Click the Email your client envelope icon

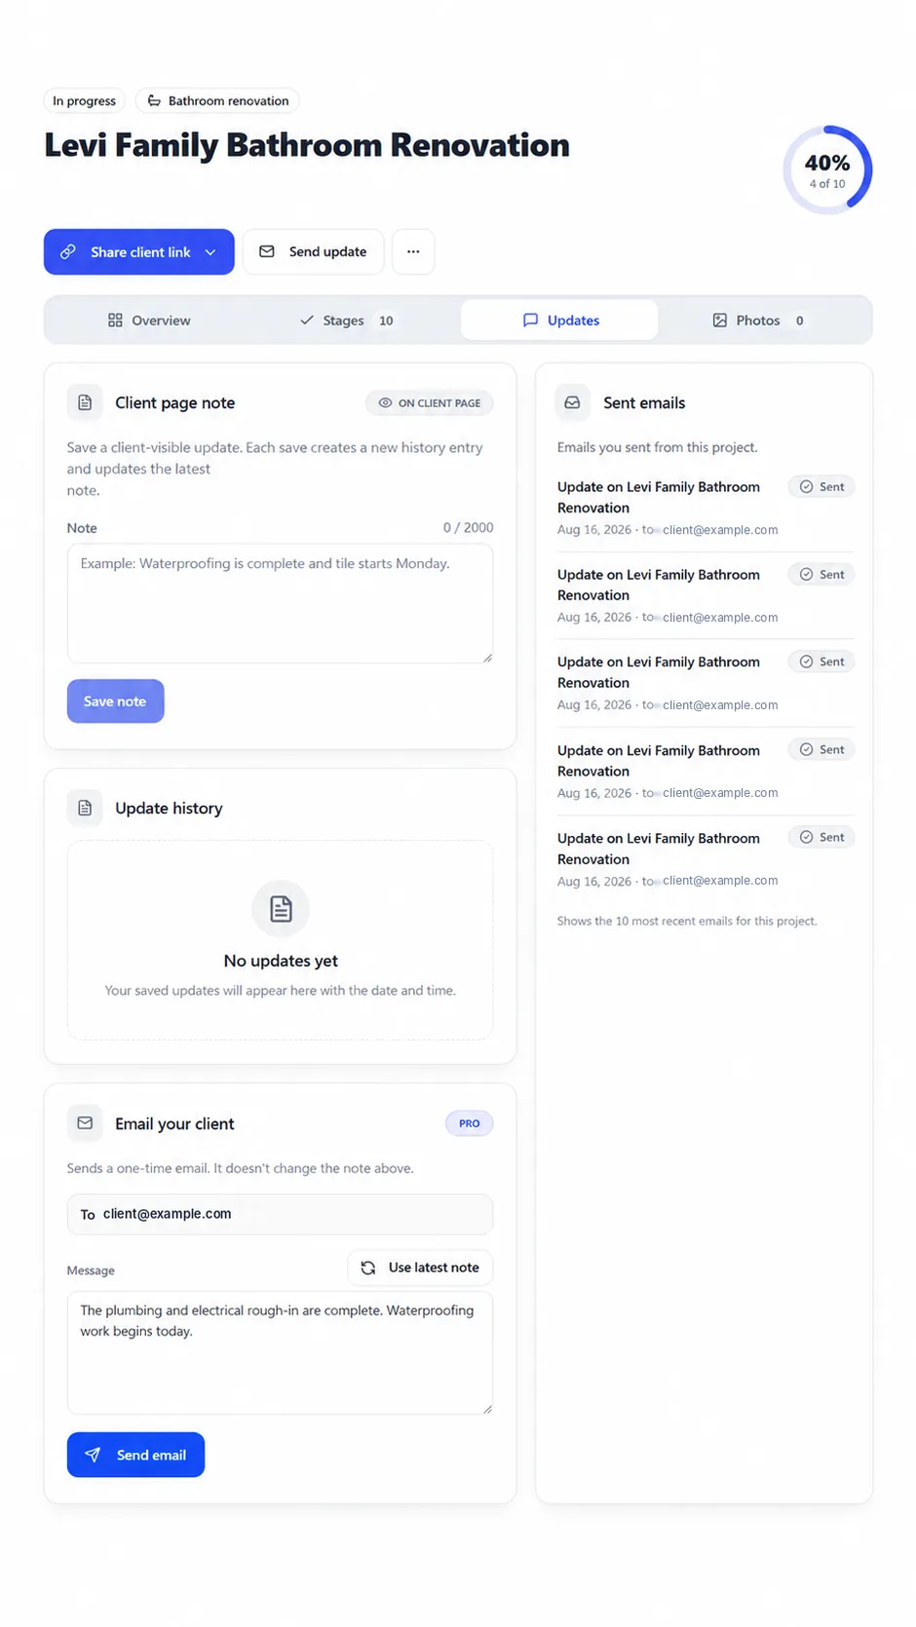85,1123
